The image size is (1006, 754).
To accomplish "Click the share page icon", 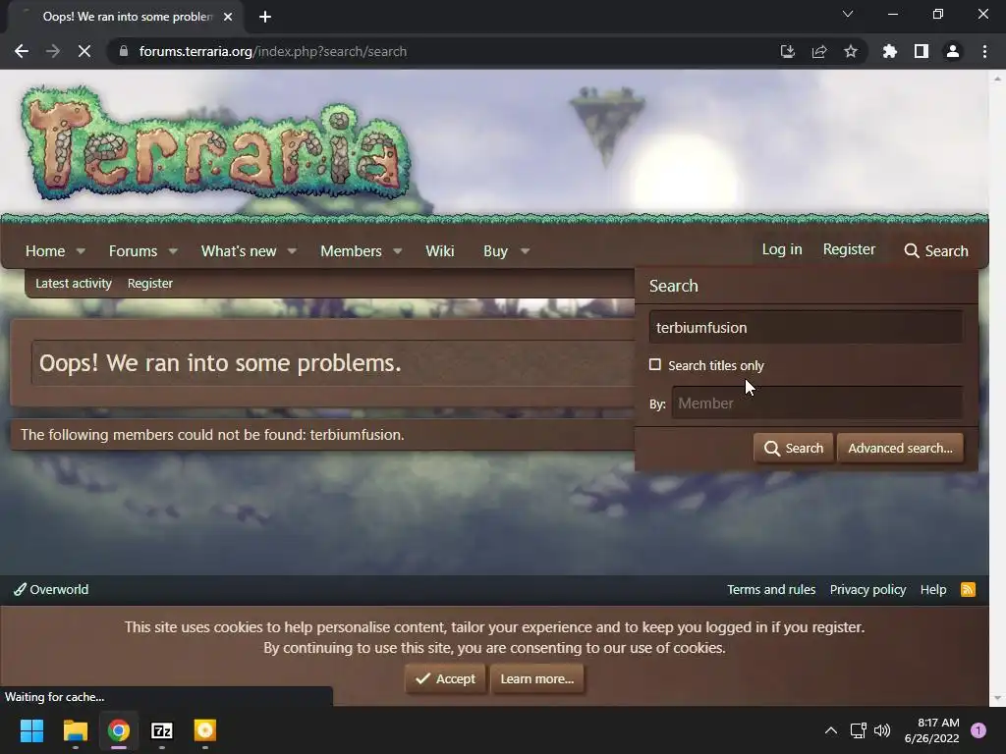I will point(818,51).
